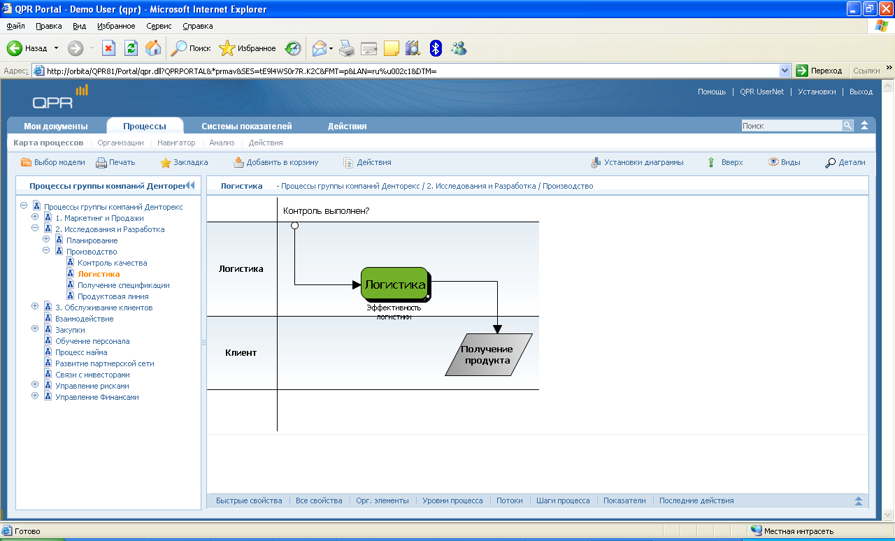Open Back button history dropdown arrow
This screenshot has height=541, width=895.
[57, 48]
